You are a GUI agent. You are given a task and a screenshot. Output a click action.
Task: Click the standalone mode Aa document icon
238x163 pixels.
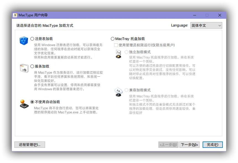click(x=118, y=54)
